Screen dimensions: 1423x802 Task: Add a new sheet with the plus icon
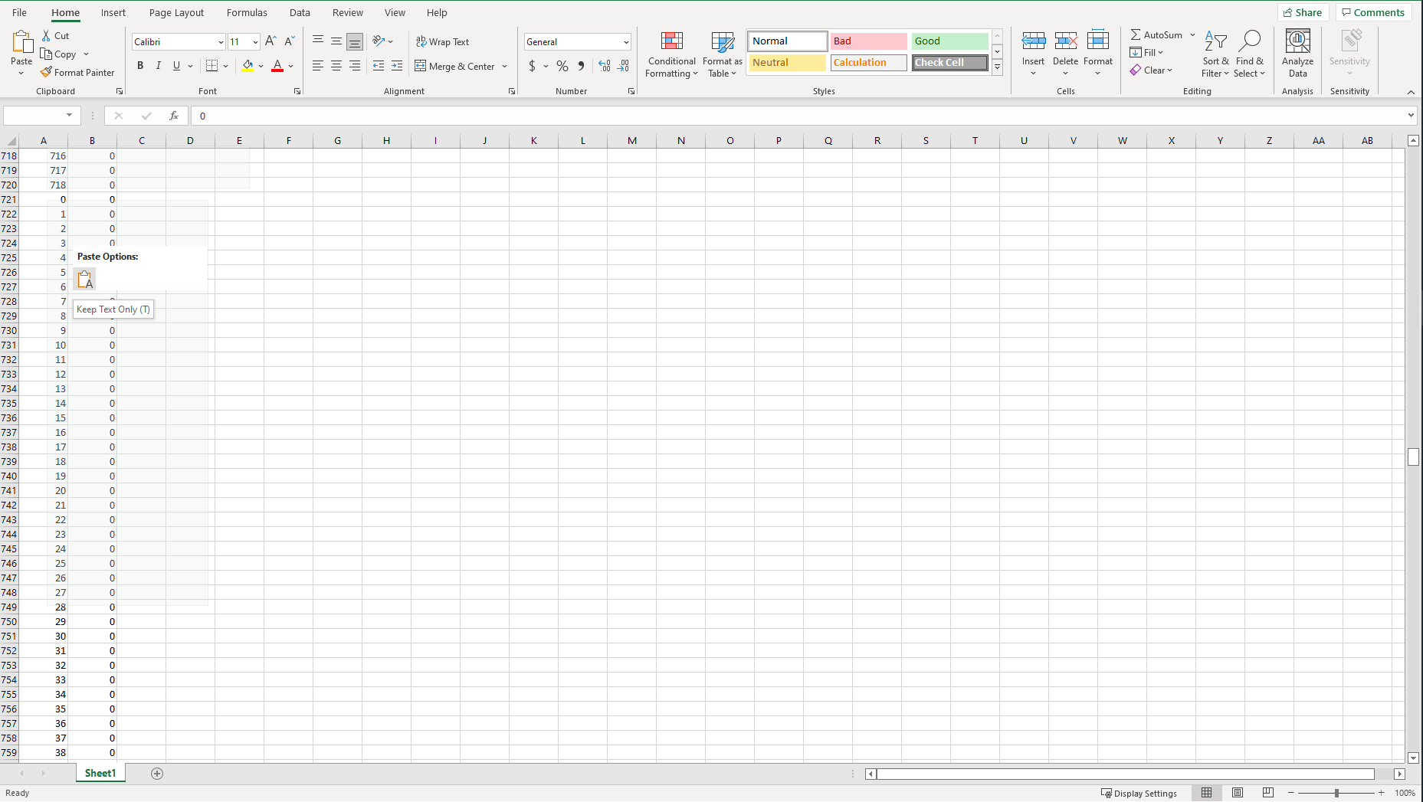pyautogui.click(x=157, y=774)
